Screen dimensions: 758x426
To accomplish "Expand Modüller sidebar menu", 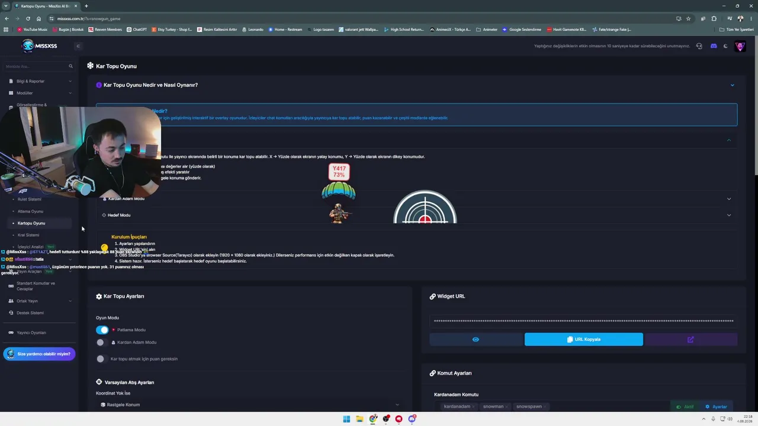I will tap(41, 93).
